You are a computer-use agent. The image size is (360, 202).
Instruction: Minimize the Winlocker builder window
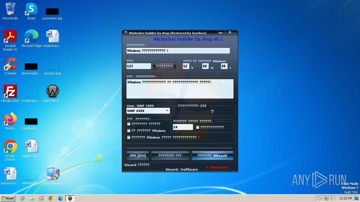click(220, 33)
